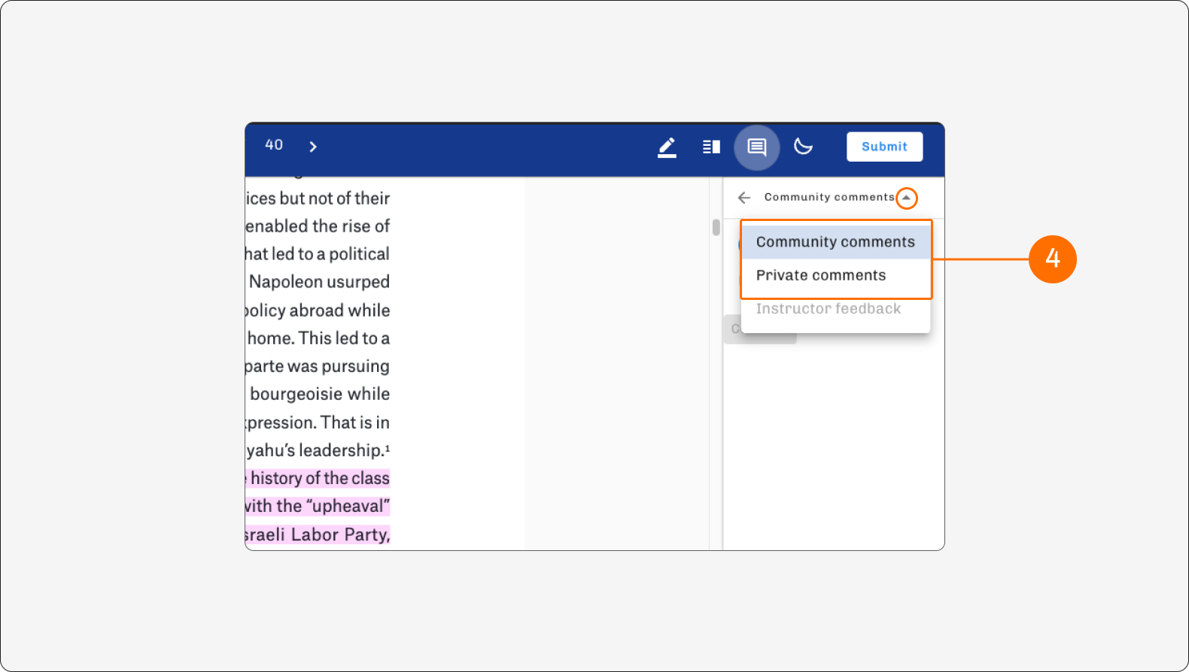Toggle the comments panel icon
This screenshot has width=1189, height=672.
point(757,147)
